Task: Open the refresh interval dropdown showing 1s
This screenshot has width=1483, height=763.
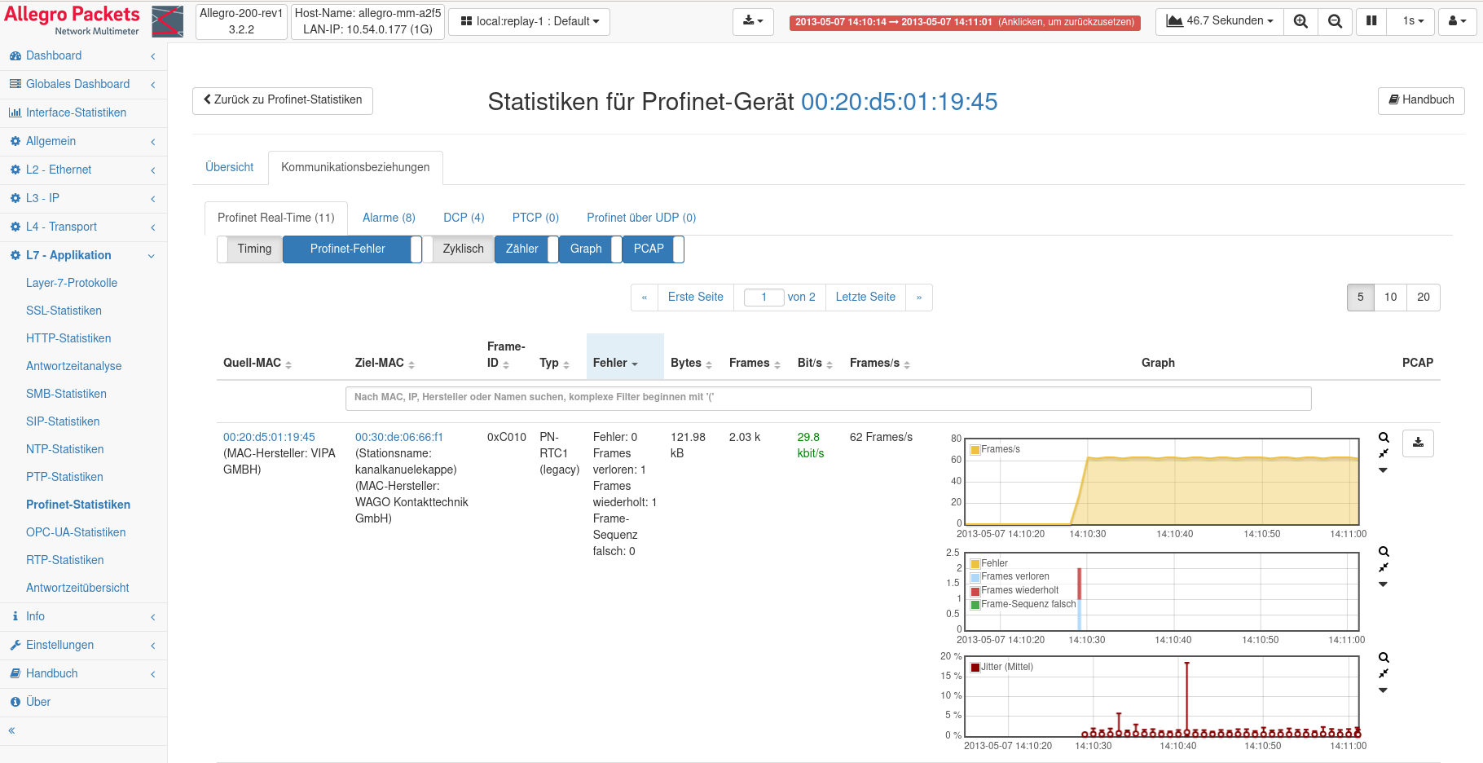Action: pyautogui.click(x=1410, y=21)
